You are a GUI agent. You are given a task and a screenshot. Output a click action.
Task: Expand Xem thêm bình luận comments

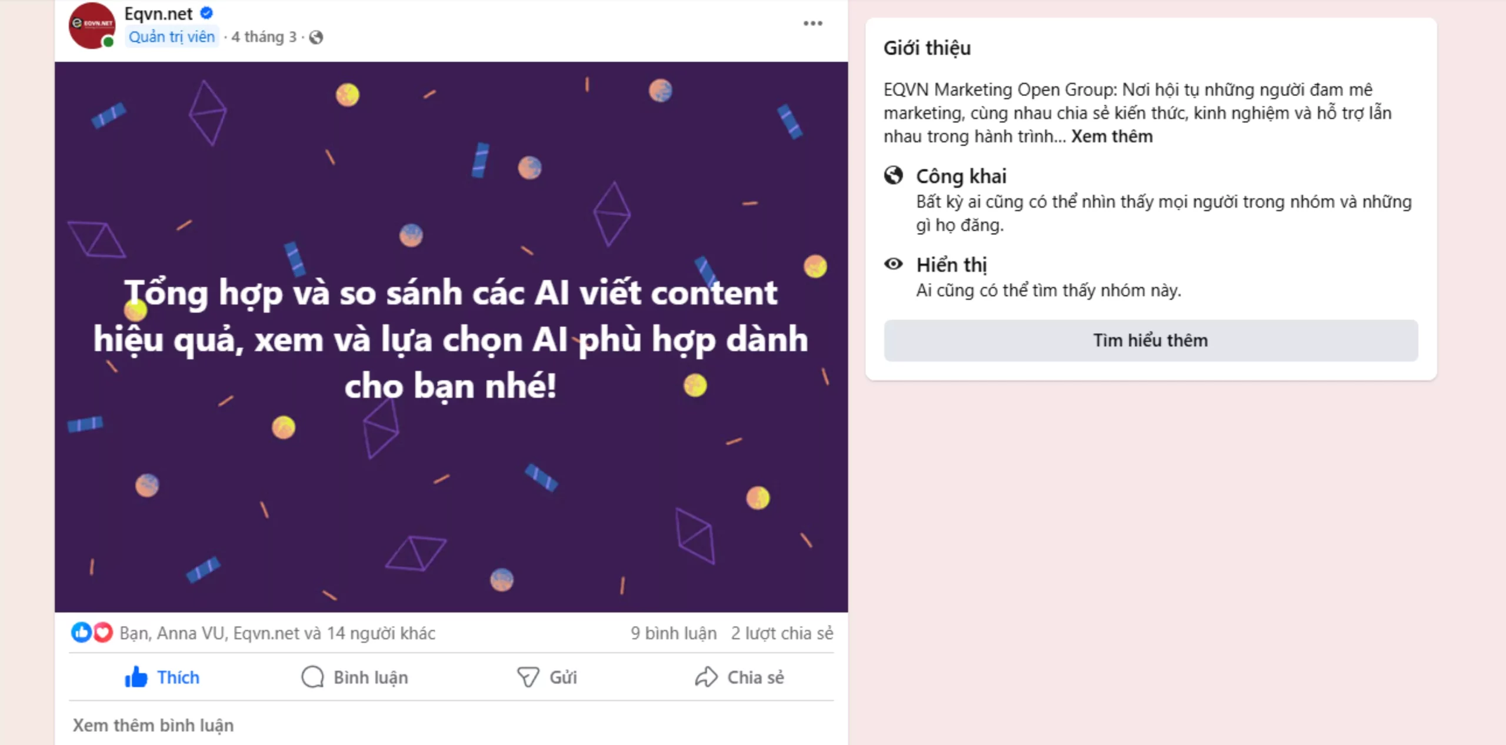[x=153, y=725]
